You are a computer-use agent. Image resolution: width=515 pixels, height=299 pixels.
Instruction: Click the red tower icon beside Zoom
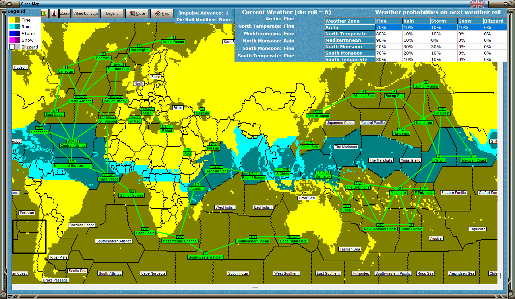point(54,13)
